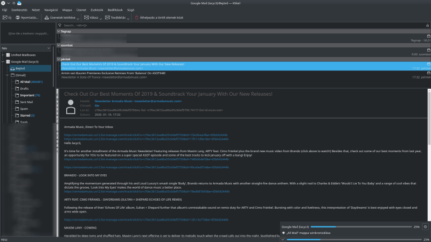Collapse the péntek message group

pos(59,59)
